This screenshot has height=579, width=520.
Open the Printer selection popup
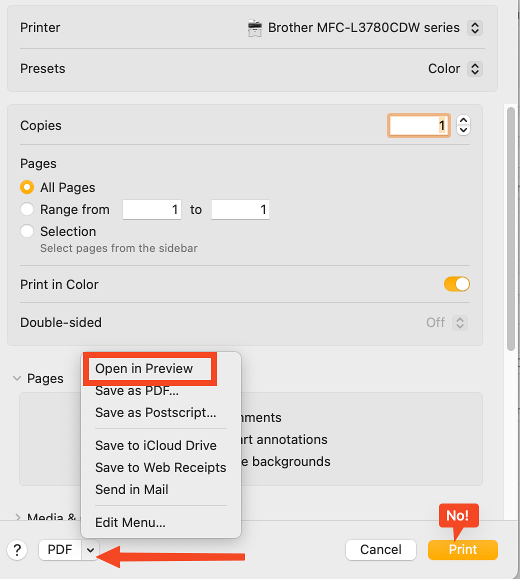coord(474,28)
